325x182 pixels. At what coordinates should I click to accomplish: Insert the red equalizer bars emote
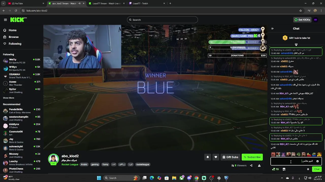(x=309, y=154)
